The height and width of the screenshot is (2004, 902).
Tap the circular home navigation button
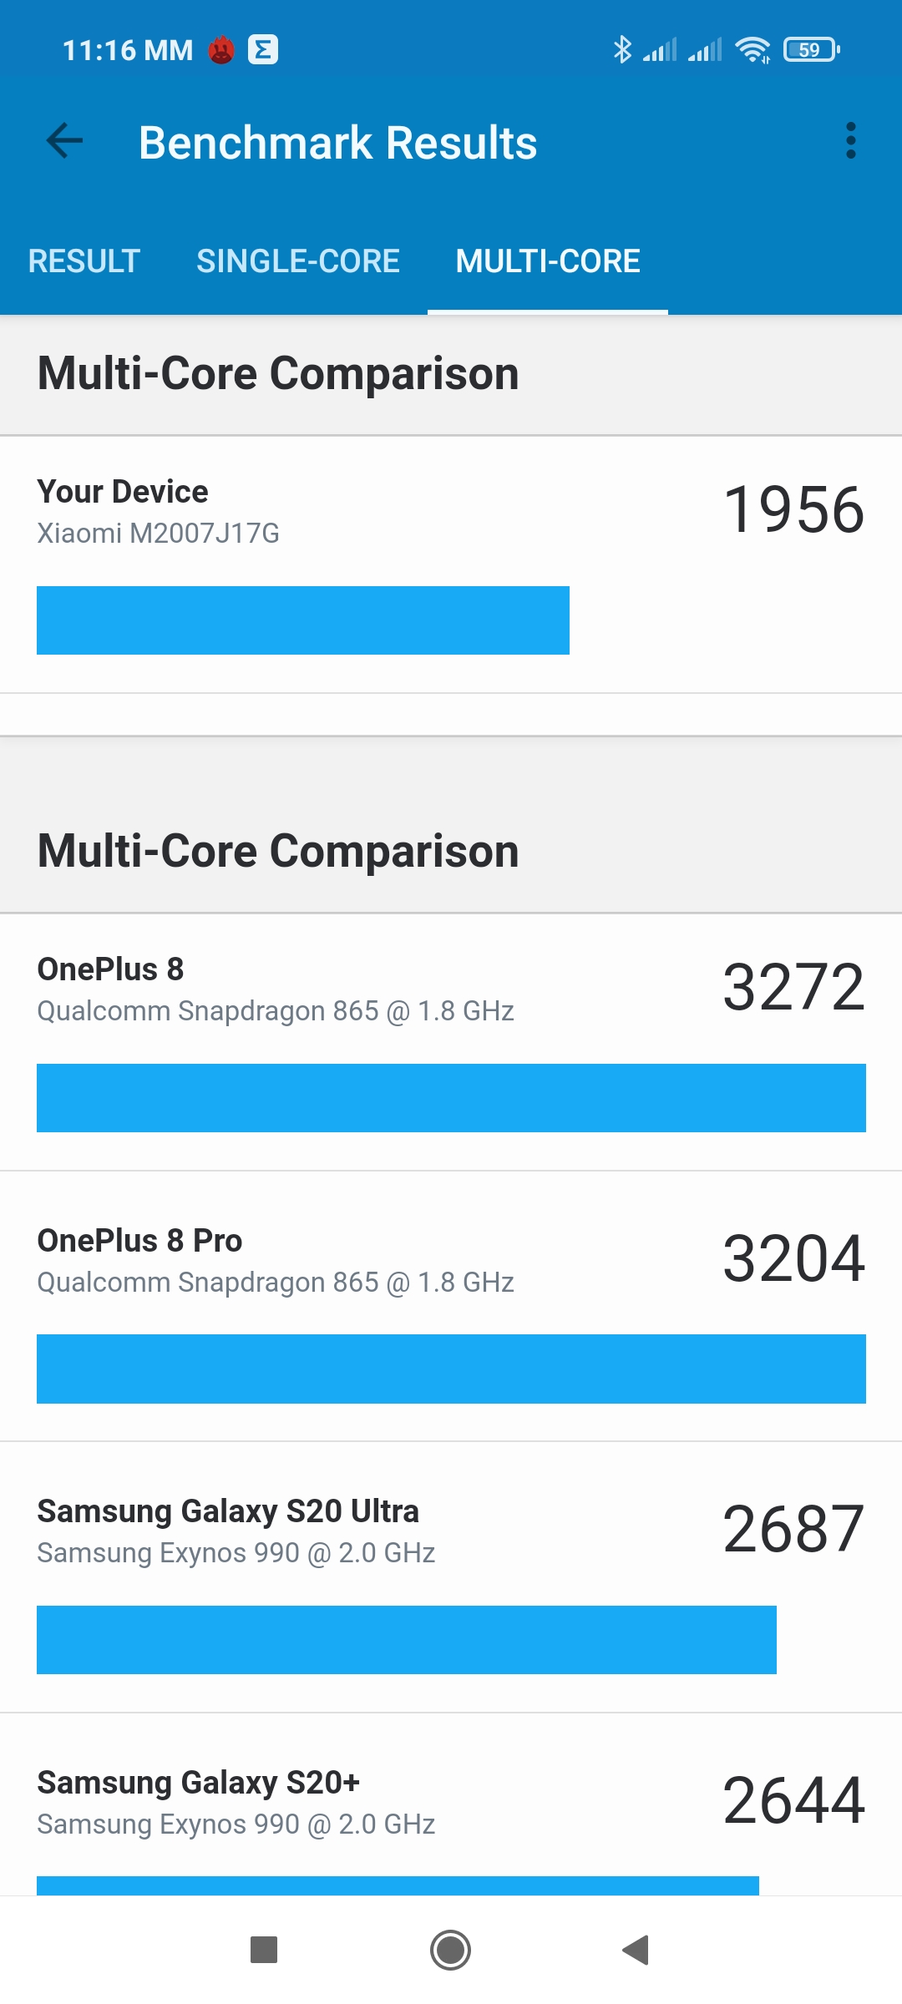[x=451, y=1950]
